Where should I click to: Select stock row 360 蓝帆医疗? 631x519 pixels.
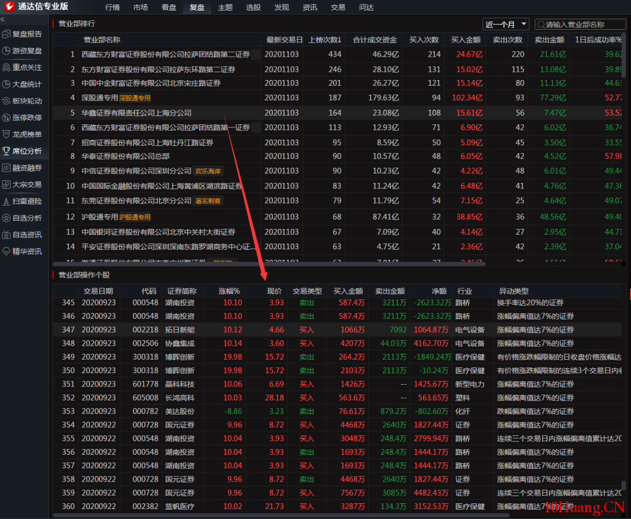337,506
